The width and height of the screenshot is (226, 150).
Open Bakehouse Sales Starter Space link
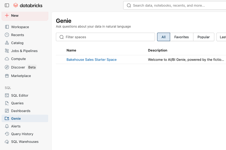pos(91,59)
